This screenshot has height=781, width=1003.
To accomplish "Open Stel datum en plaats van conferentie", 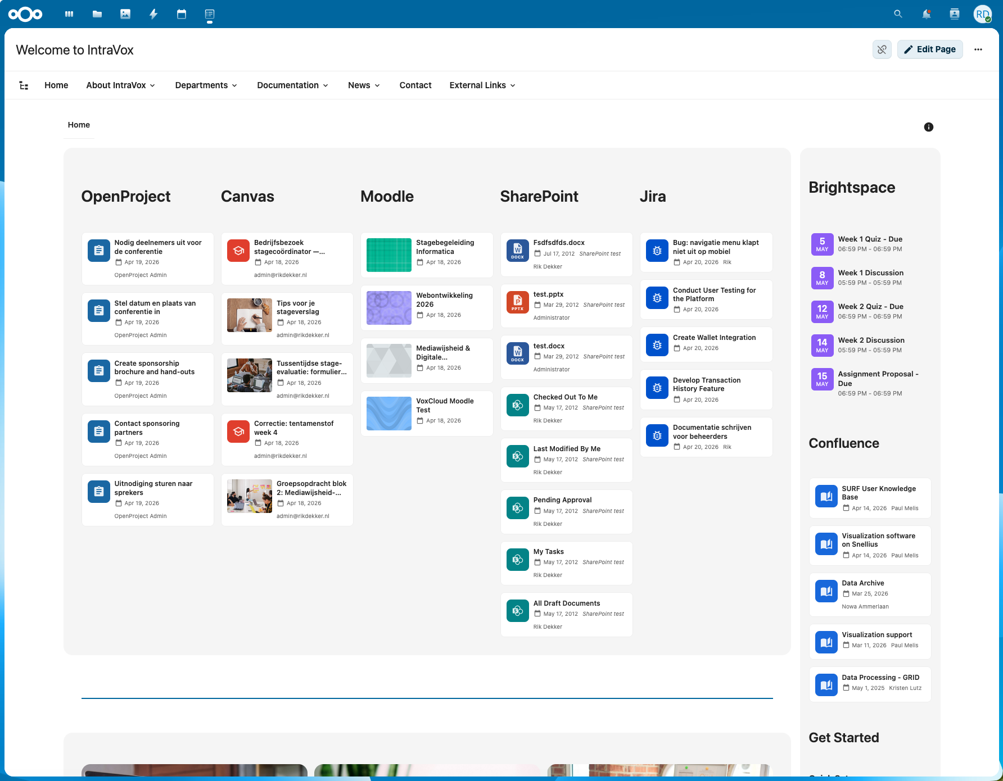I will click(x=148, y=319).
